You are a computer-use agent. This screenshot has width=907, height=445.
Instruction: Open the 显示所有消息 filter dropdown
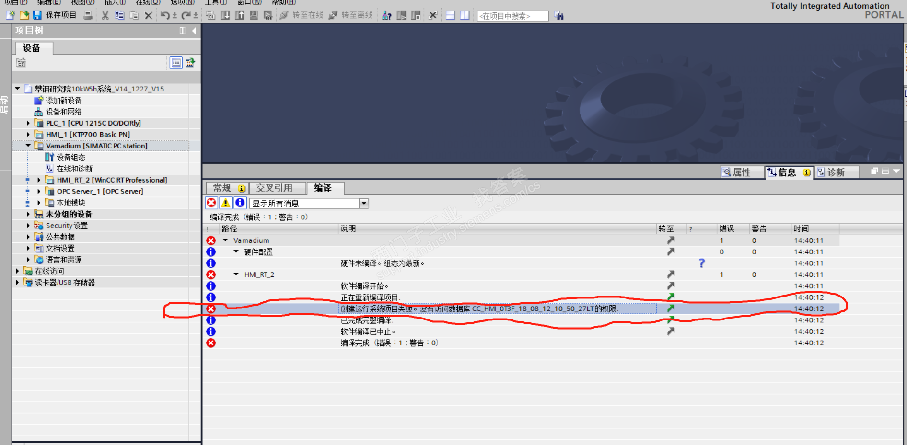(364, 203)
